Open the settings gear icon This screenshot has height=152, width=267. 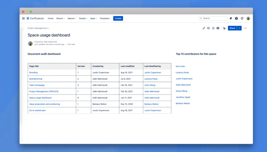tap(242, 18)
